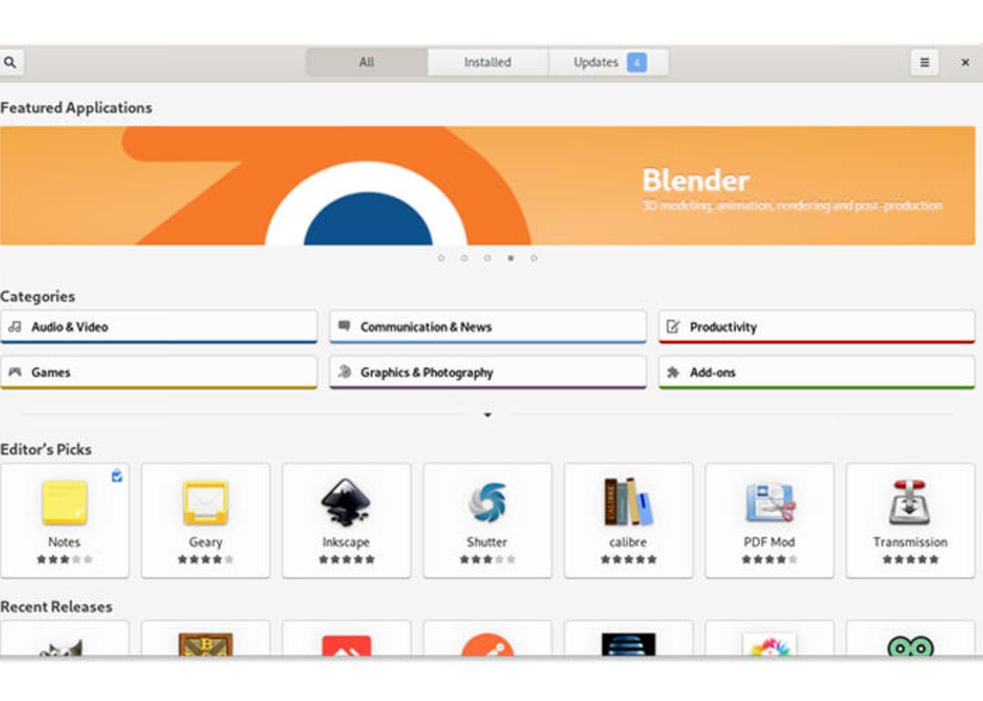
Task: Expand more categories with down arrow
Action: tap(488, 415)
